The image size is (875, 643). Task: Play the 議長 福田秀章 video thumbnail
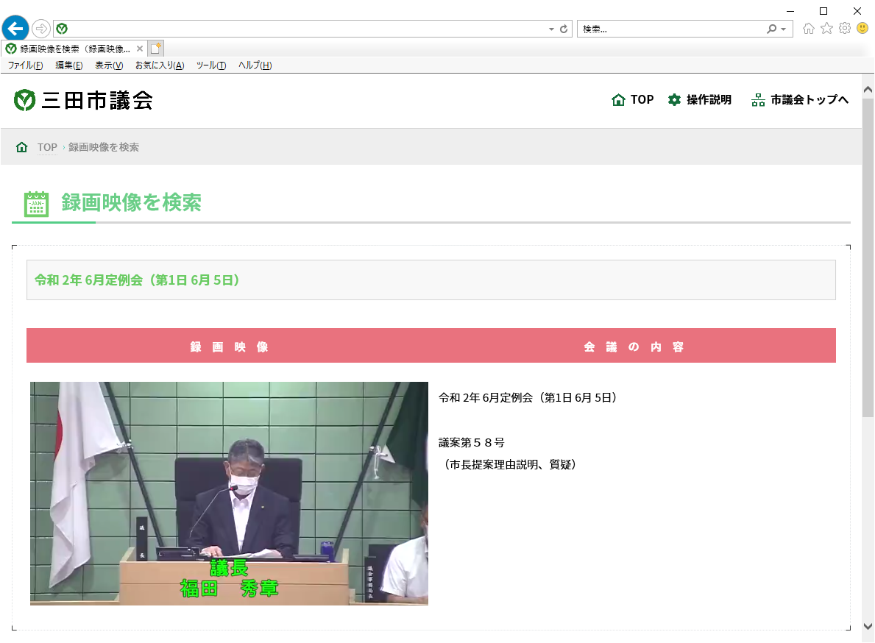[229, 494]
